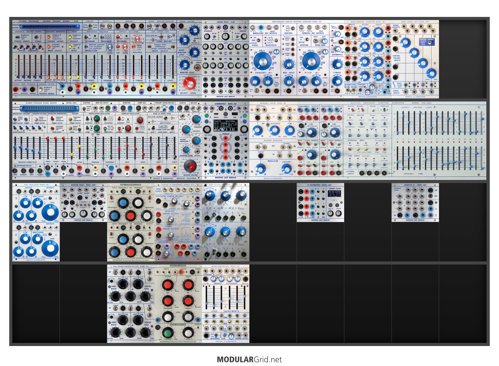Select the Envelope Shaper module
Image resolution: width=499 pixels, height=366 pixels.
click(178, 304)
